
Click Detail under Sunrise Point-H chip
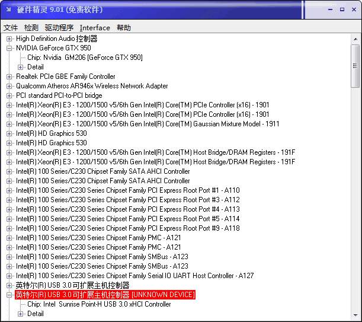[x=36, y=314]
